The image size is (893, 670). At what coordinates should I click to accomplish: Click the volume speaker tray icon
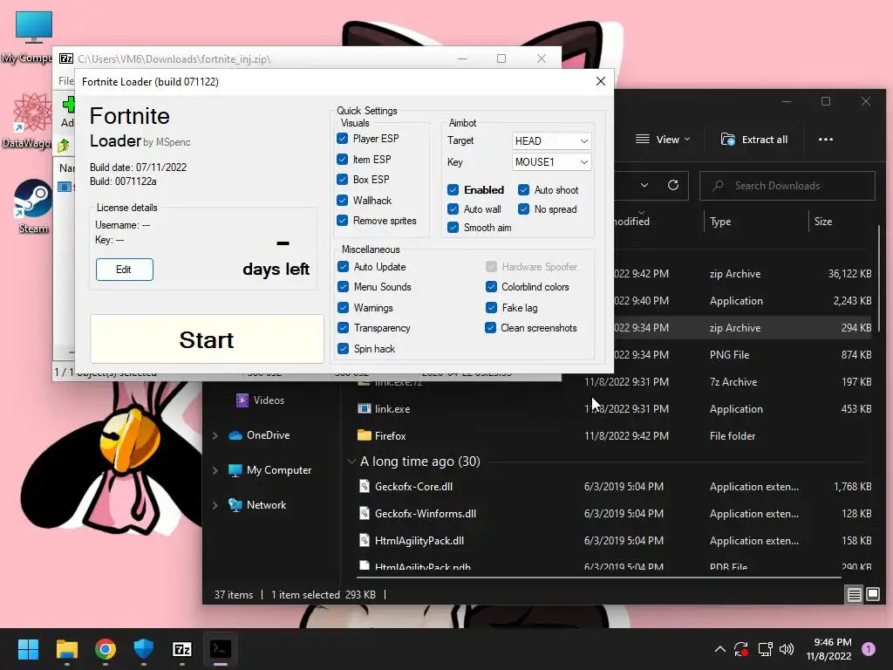[787, 649]
